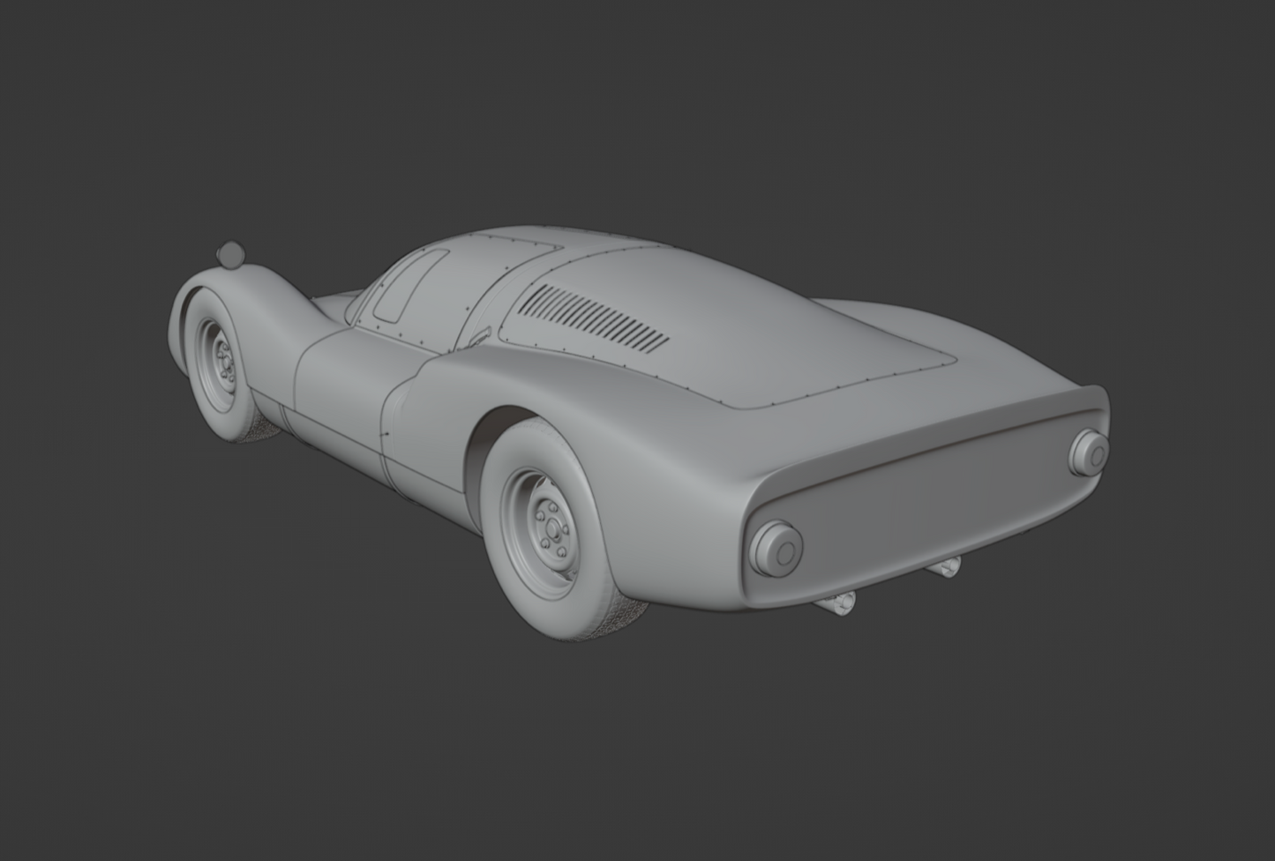Select the round side mirror
The image size is (1275, 861).
pyautogui.click(x=230, y=255)
